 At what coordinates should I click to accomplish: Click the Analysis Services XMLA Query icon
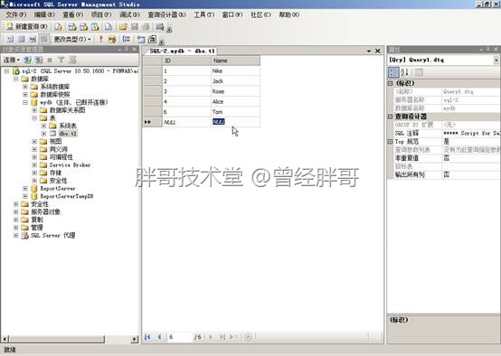(x=95, y=27)
